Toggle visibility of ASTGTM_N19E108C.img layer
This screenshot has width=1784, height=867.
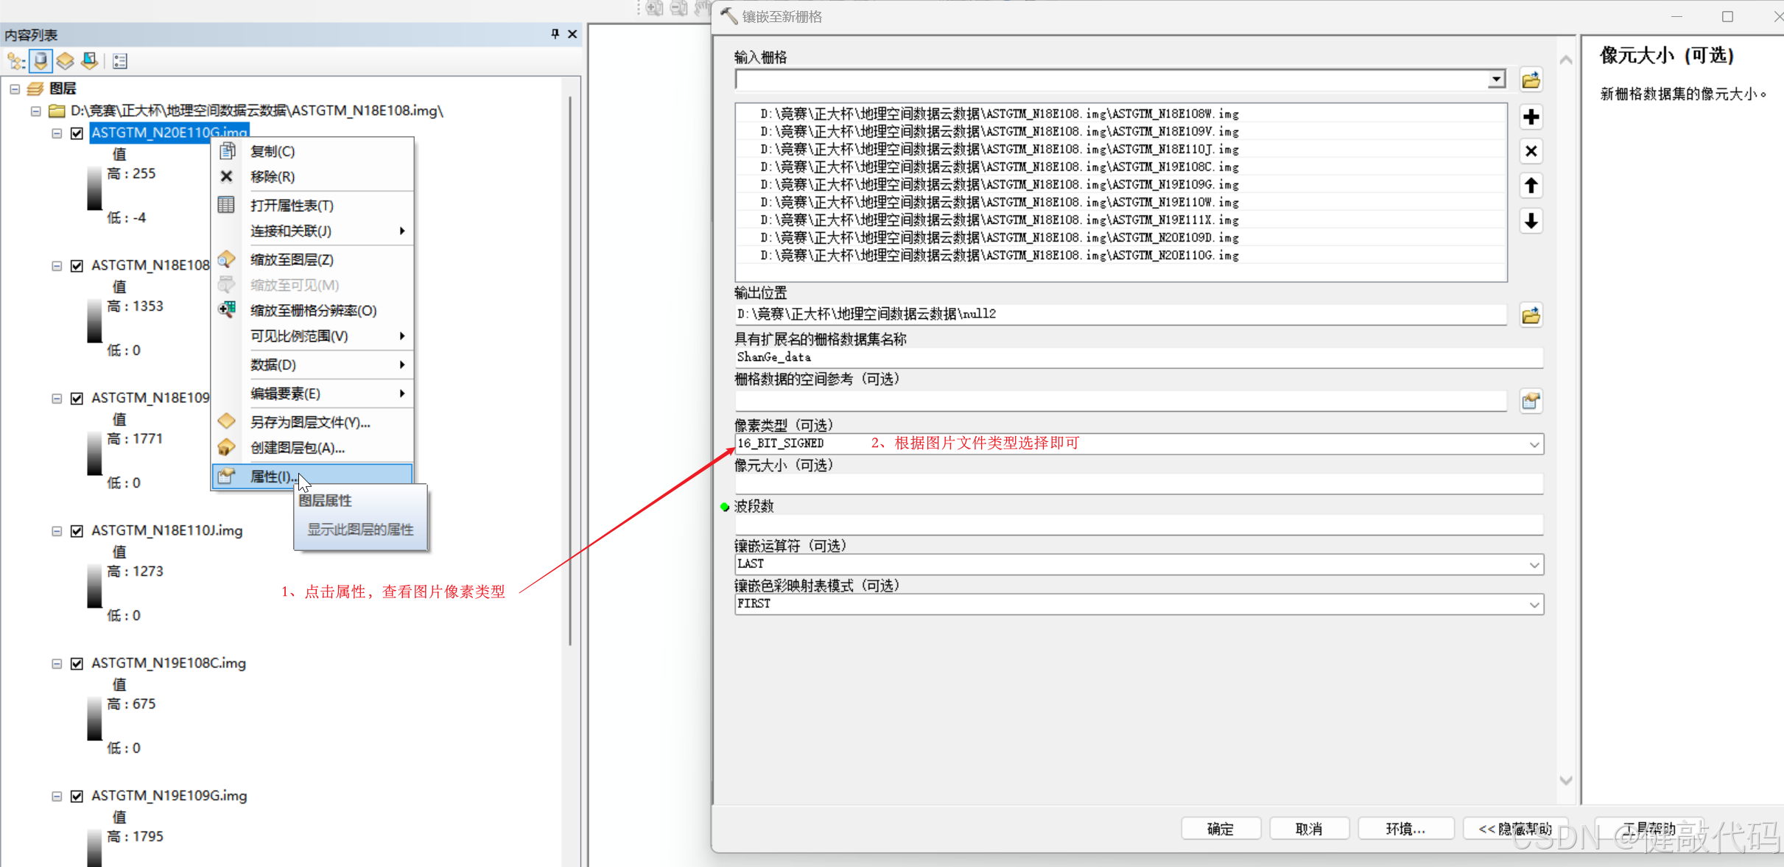pyautogui.click(x=77, y=664)
